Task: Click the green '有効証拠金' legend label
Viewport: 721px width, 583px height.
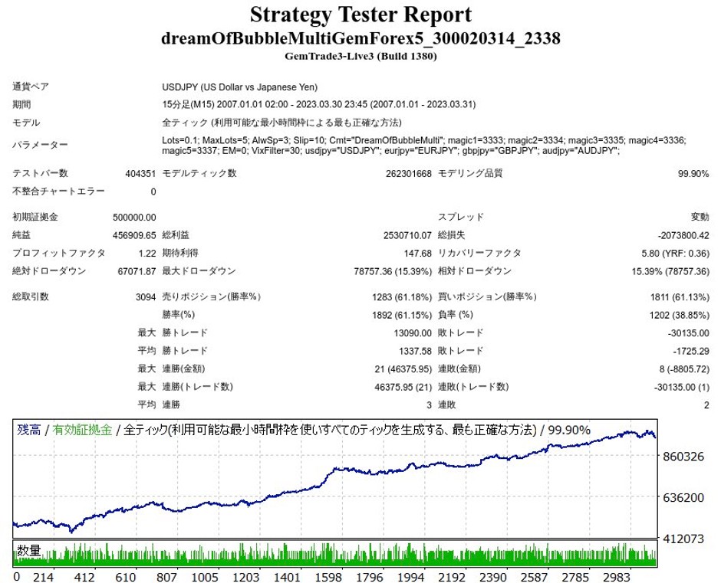Action: coord(82,430)
